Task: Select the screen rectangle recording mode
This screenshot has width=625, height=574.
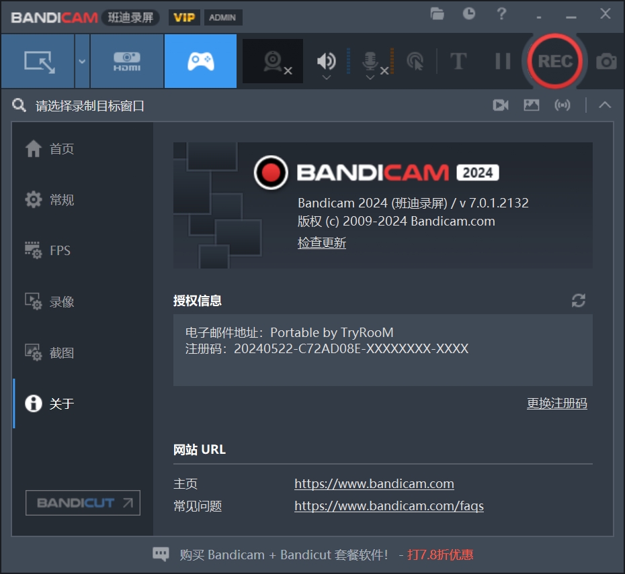Action: [x=38, y=61]
